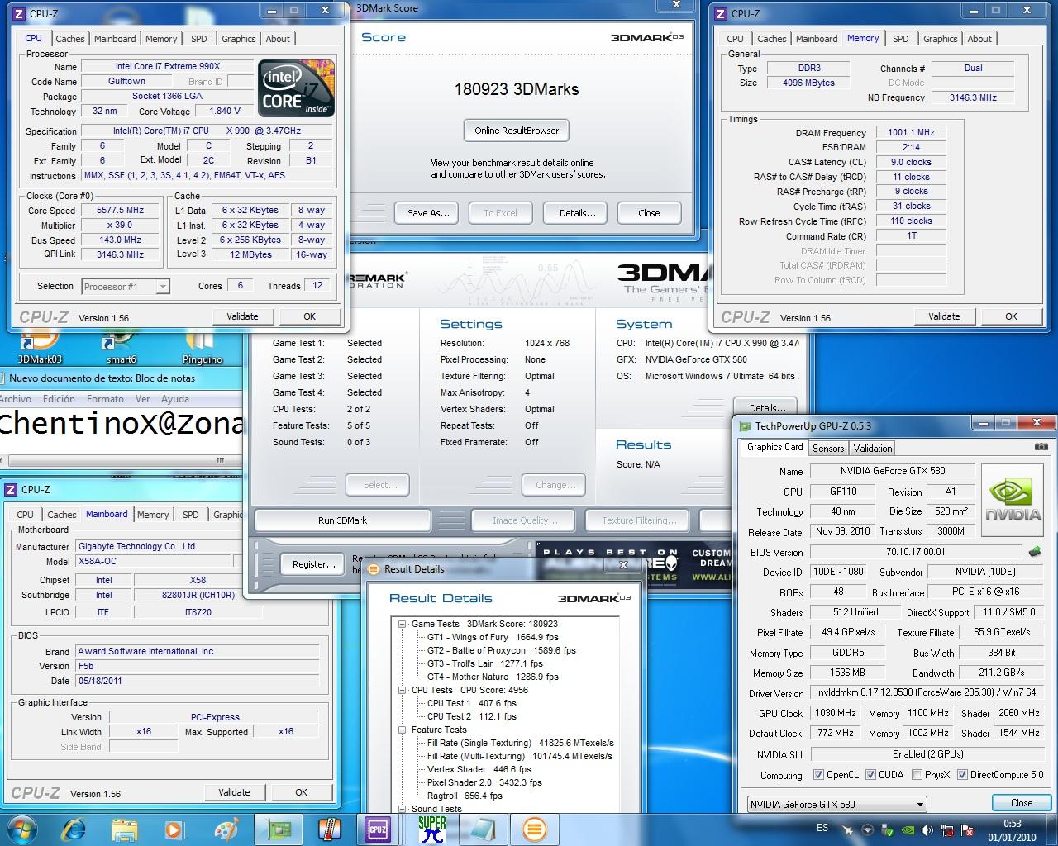Screen dimensions: 1058x846
Task: Click the BIOS Version field in GPU-Z
Action: (916, 552)
